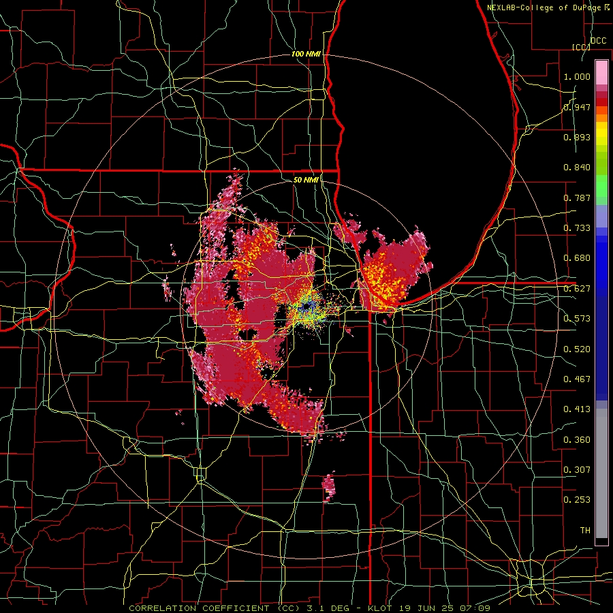Click the 1.000 value on the scale
This screenshot has width=613, height=613.
[577, 76]
